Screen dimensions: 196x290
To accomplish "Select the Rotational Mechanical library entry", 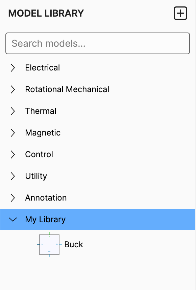I will click(x=67, y=89).
